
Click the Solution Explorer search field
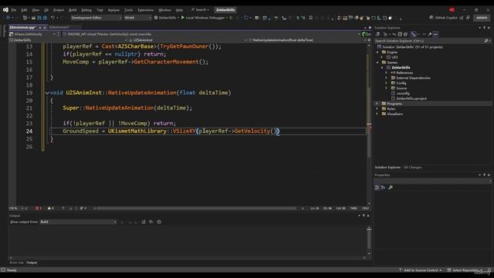[429, 41]
